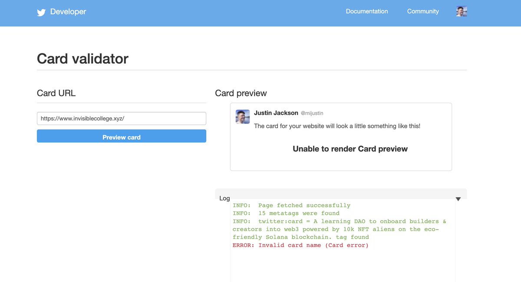
Task: Click the Card URL section heading
Action: click(56, 93)
